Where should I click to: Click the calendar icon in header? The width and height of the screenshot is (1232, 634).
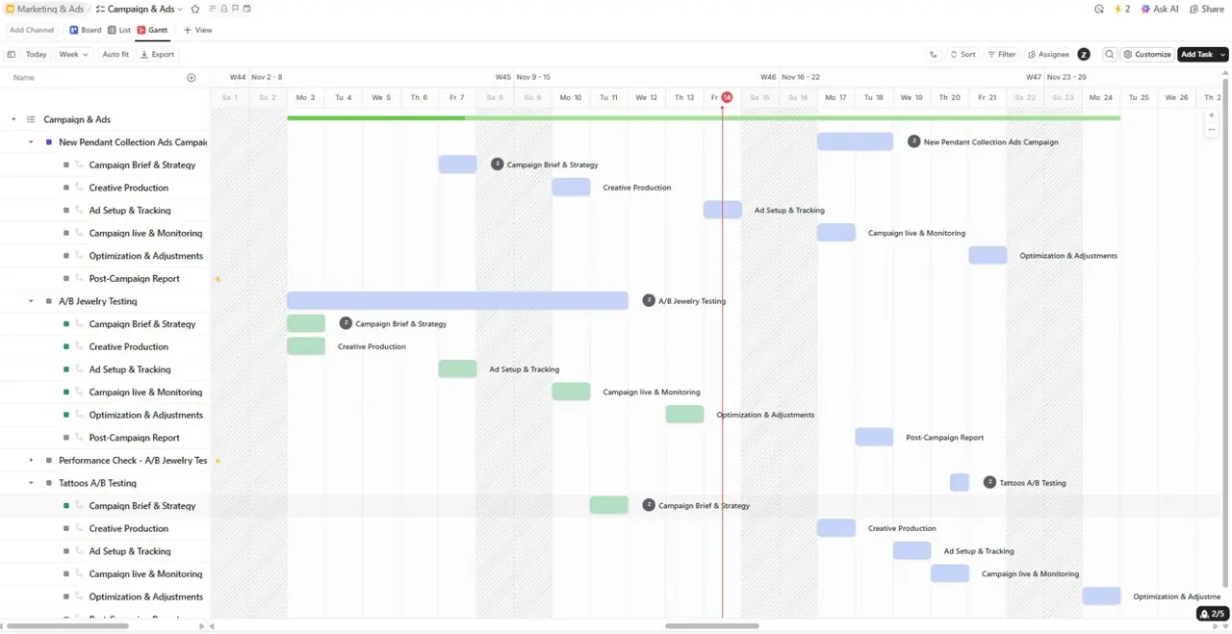click(247, 9)
